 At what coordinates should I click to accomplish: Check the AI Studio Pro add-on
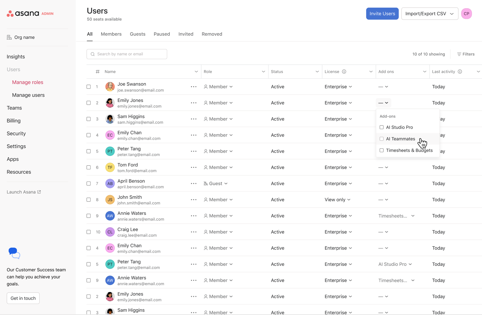(x=382, y=127)
